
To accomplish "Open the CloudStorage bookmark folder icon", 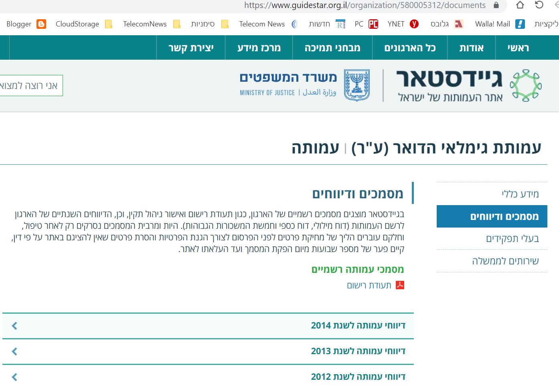I will pos(109,24).
